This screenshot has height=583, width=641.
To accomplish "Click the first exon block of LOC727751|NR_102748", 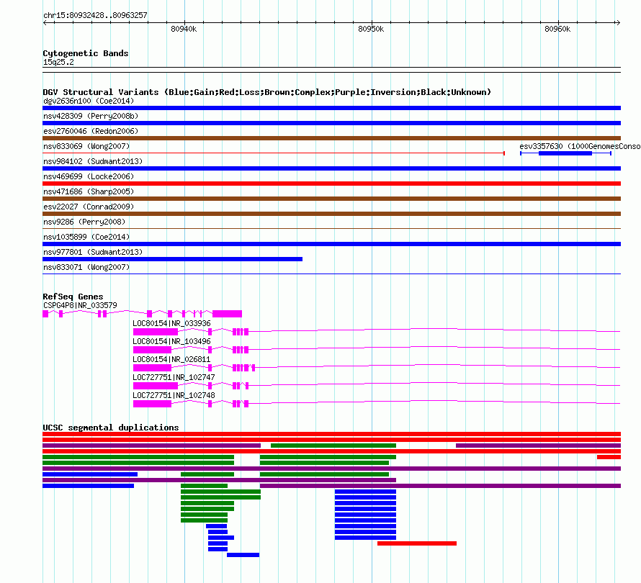I will [153, 404].
